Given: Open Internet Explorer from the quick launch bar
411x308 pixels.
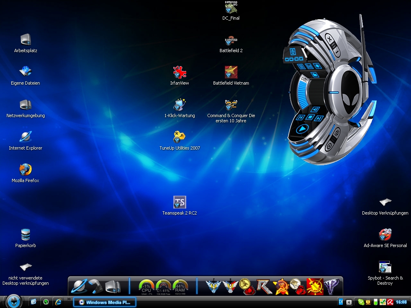Looking at the screenshot, I should click(58, 302).
